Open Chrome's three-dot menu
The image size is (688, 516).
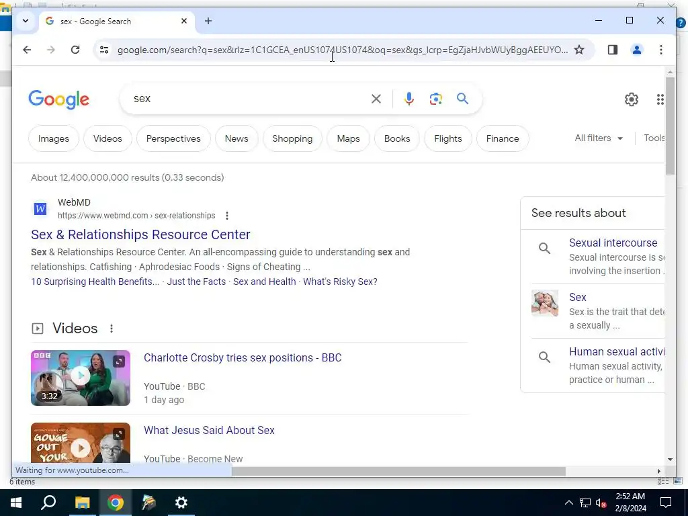(x=661, y=50)
